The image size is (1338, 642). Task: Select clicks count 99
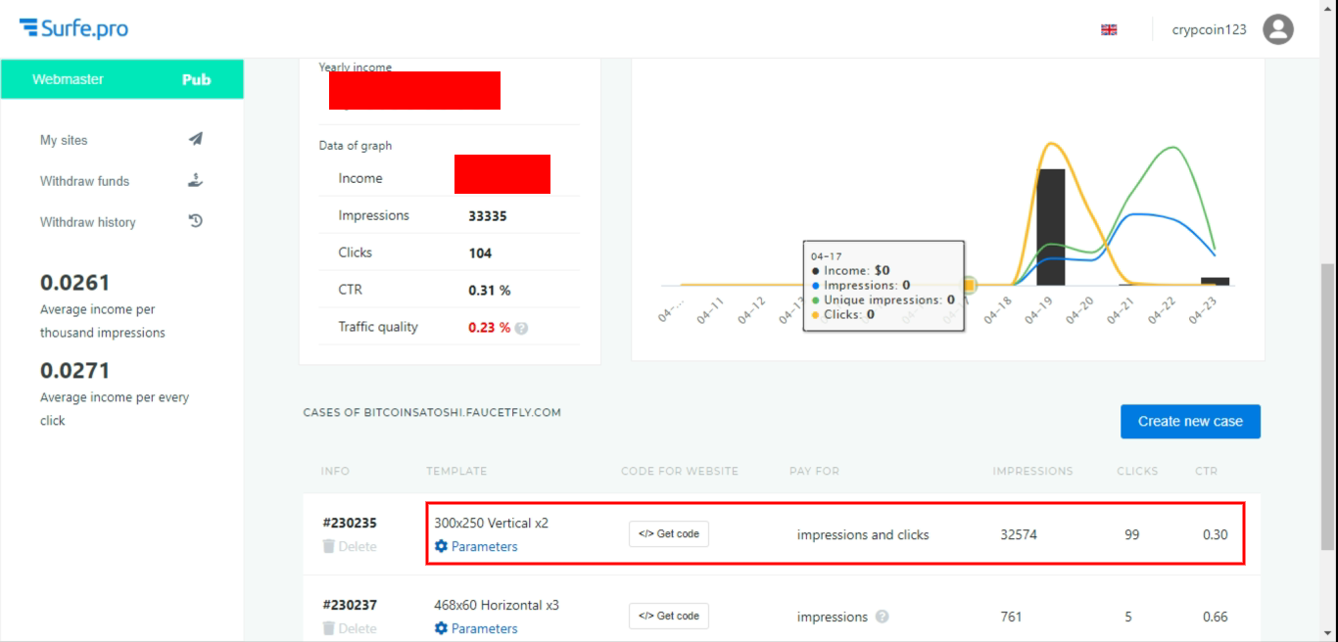coord(1132,534)
